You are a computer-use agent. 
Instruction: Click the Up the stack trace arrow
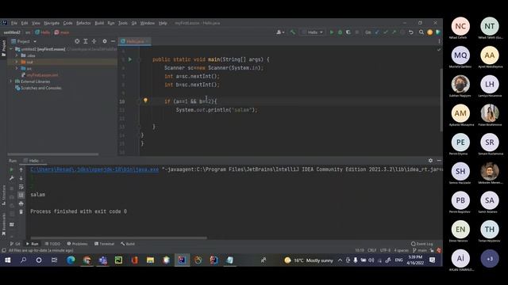pyautogui.click(x=21, y=169)
